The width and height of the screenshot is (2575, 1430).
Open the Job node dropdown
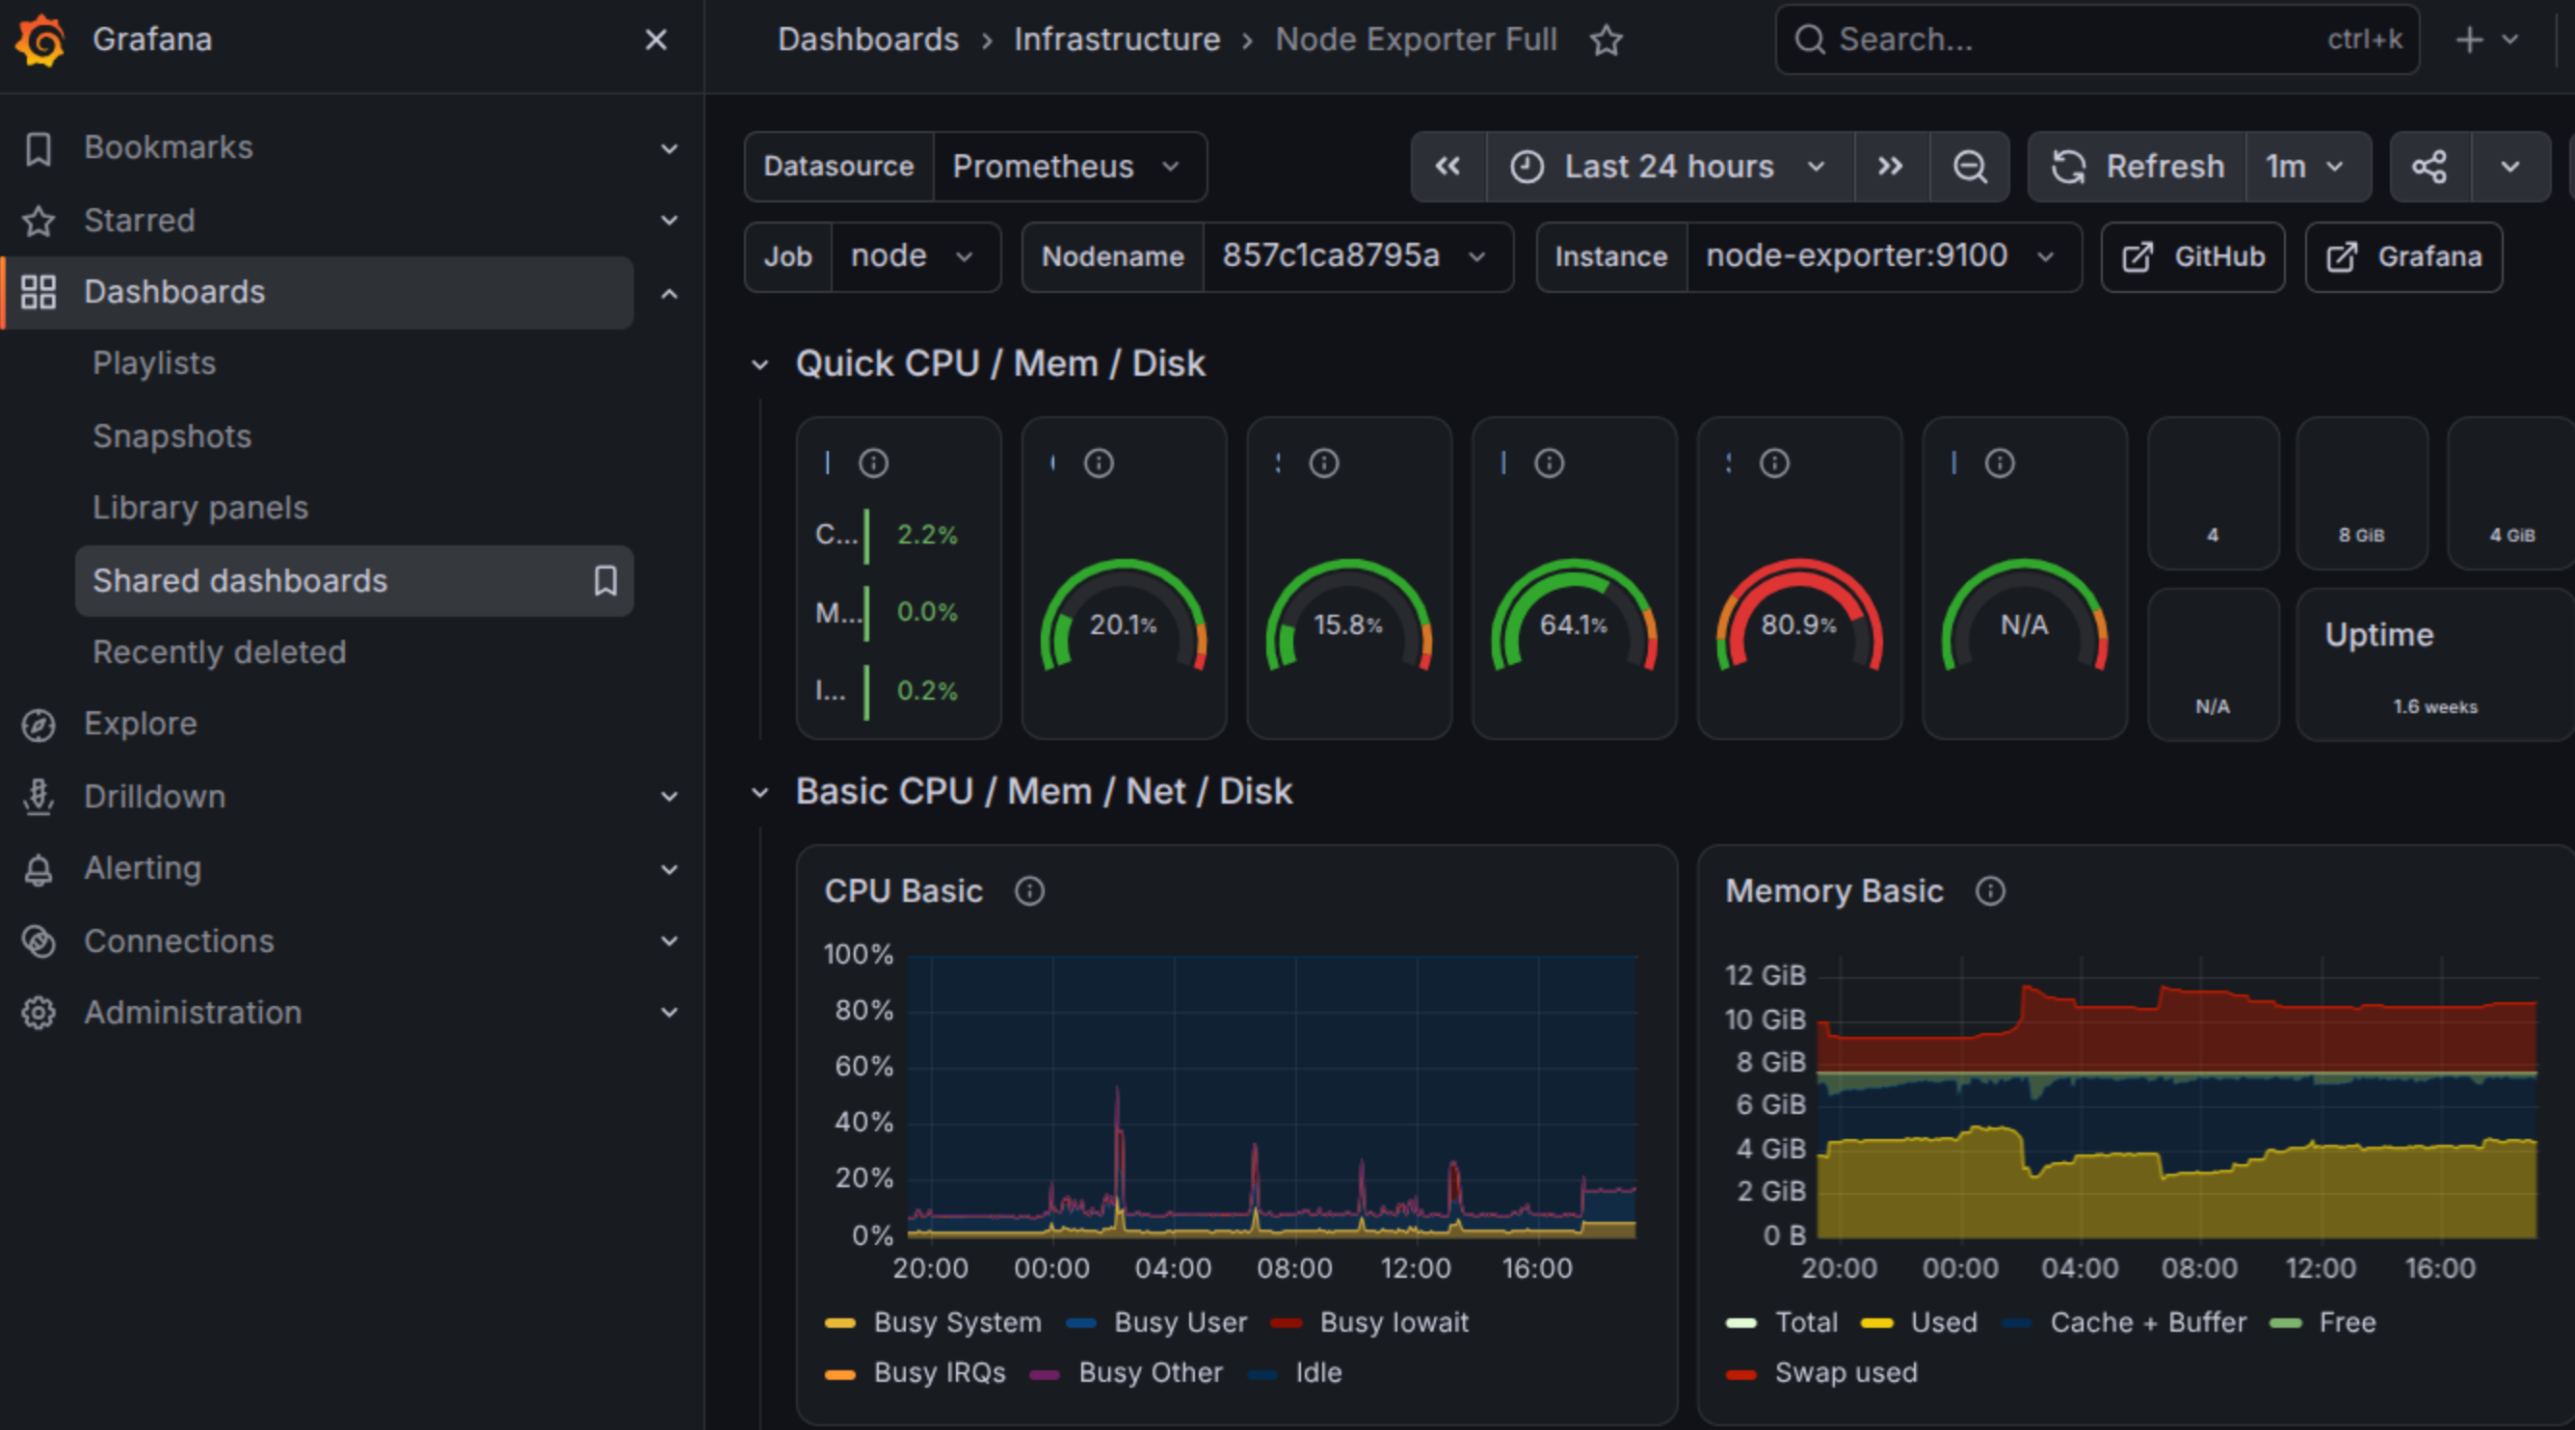915,257
